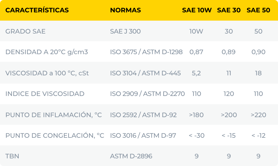Select the SAE 30 column header
Image resolution: width=278 pixels, height=166 pixels.
[x=229, y=10]
